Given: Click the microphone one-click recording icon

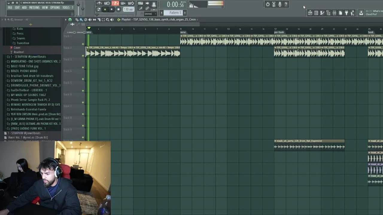Looking at the screenshot, I should [280, 4].
